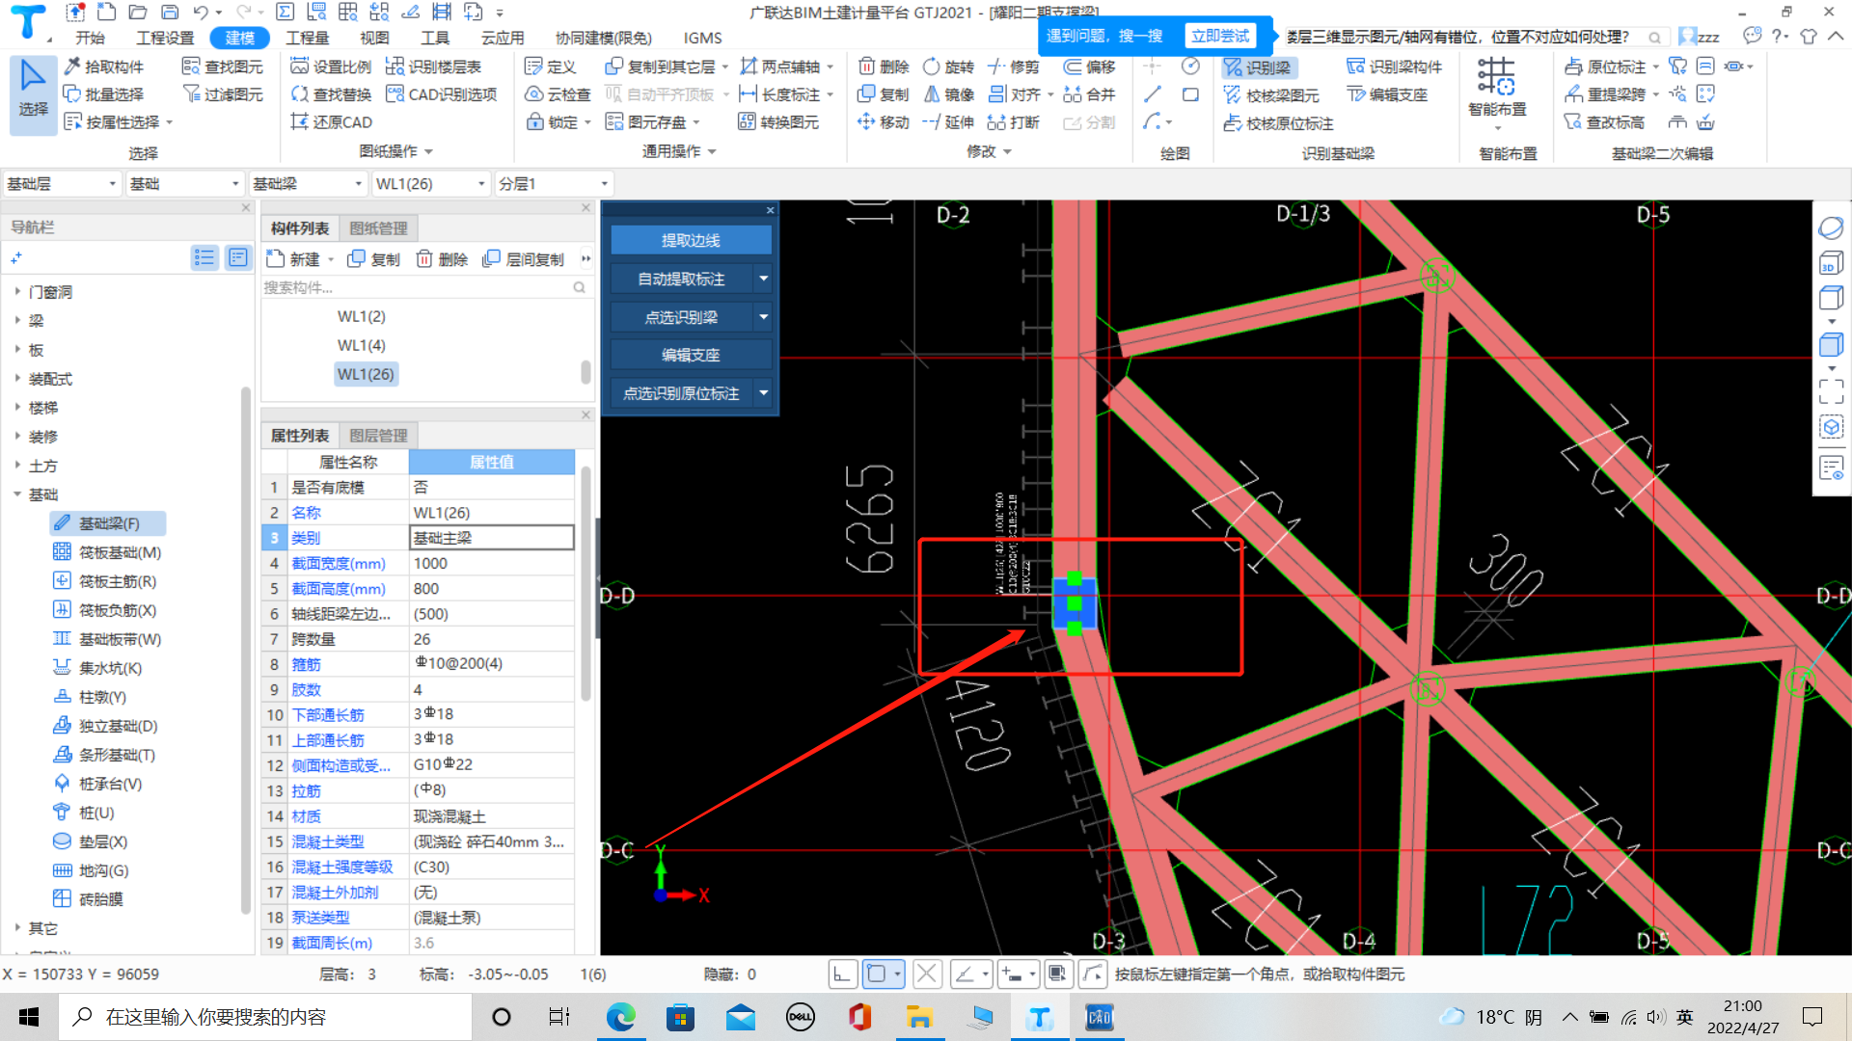Open the 分层1 layer dropdown
Image resolution: width=1852 pixels, height=1041 pixels.
pos(554,183)
